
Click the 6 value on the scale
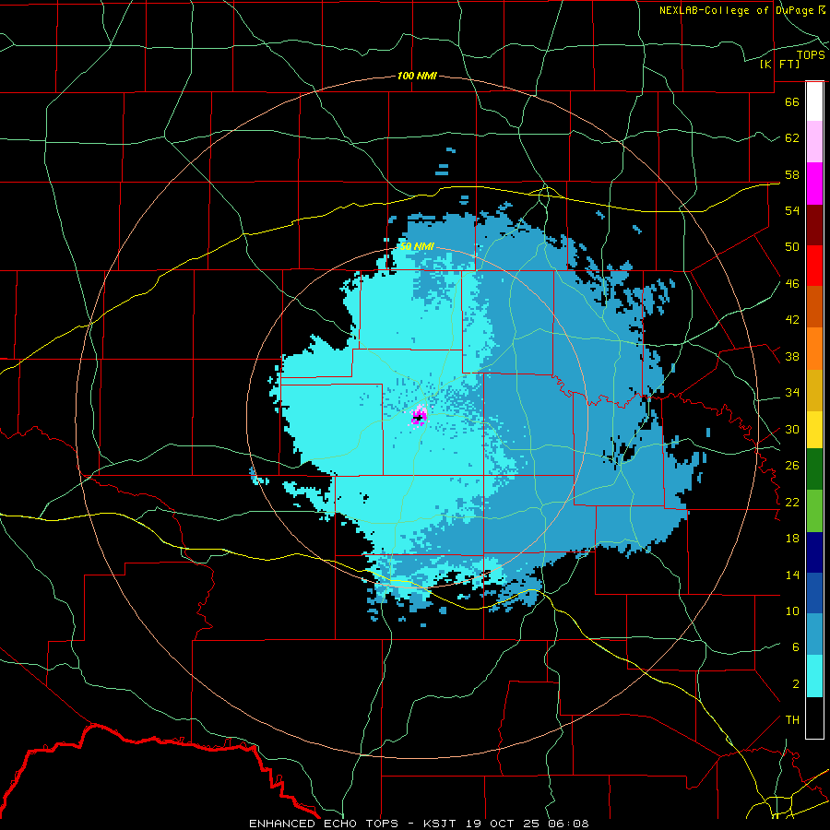tap(795, 647)
